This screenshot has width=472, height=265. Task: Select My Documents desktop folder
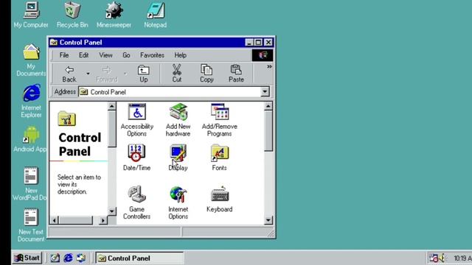pyautogui.click(x=31, y=60)
